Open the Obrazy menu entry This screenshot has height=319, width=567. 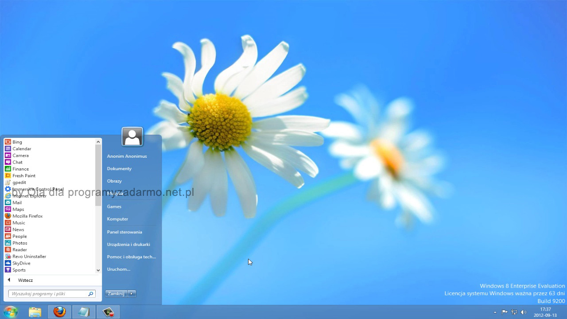tap(114, 181)
